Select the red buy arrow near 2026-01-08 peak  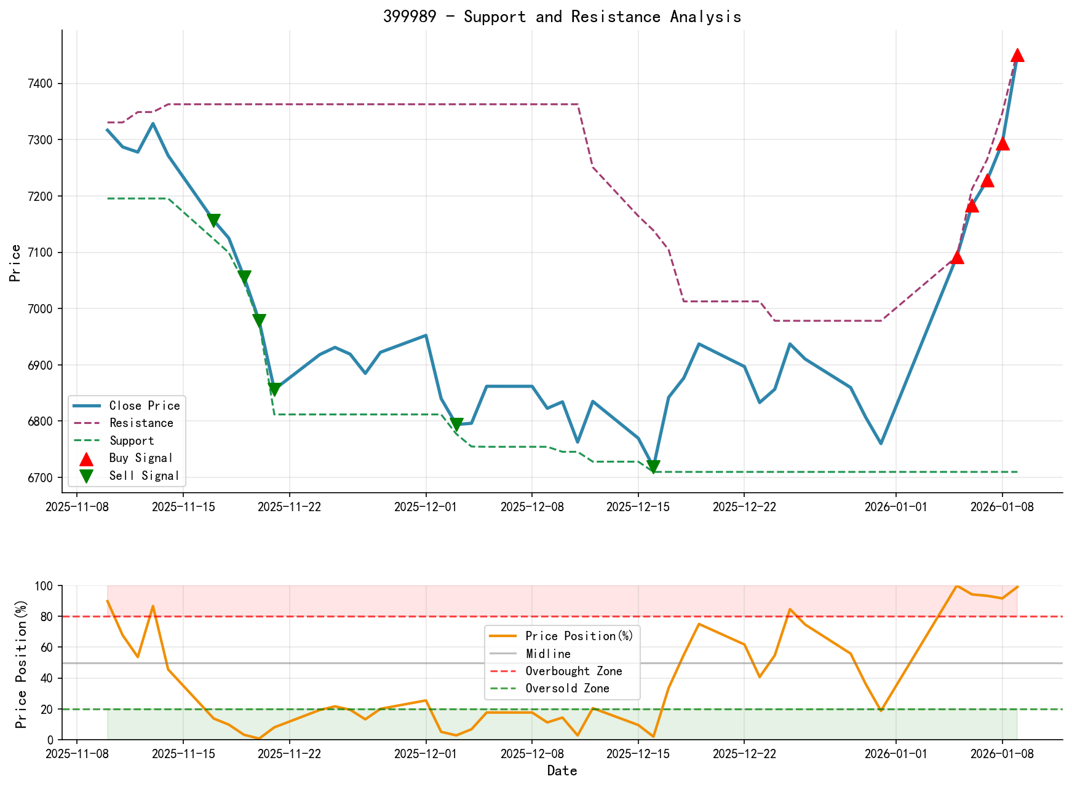(x=1018, y=57)
